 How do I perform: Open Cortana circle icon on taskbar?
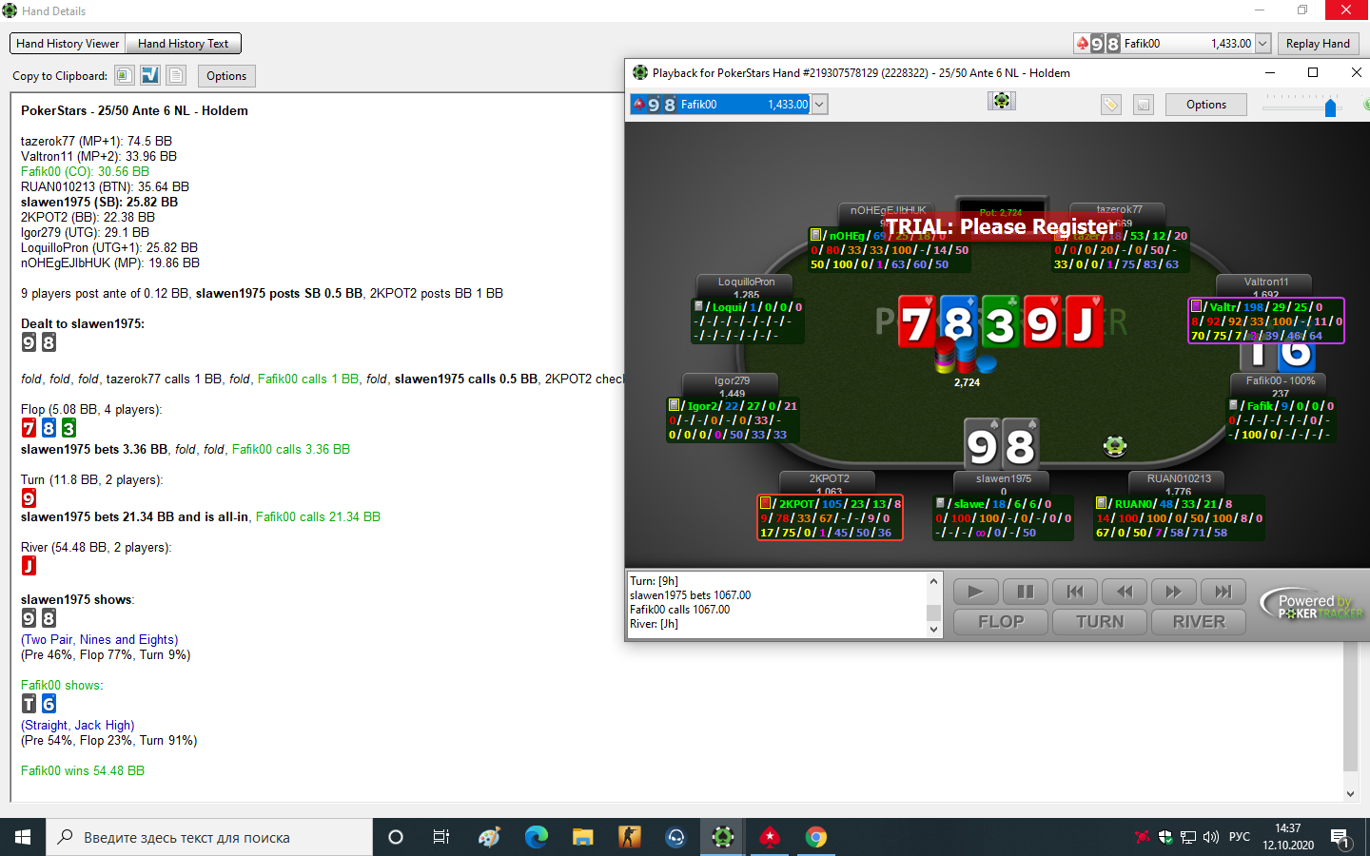396,837
